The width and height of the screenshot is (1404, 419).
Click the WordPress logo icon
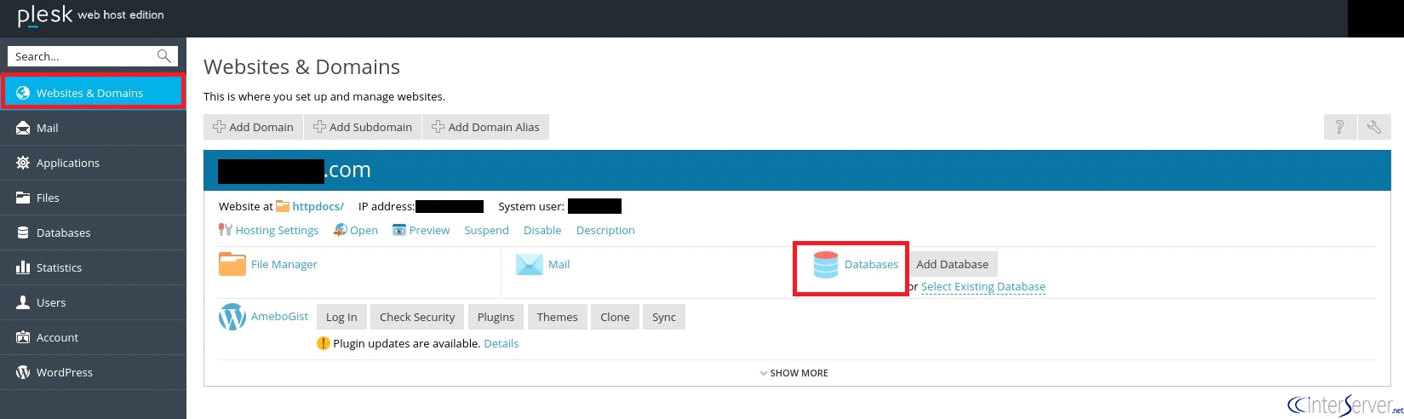tap(232, 317)
